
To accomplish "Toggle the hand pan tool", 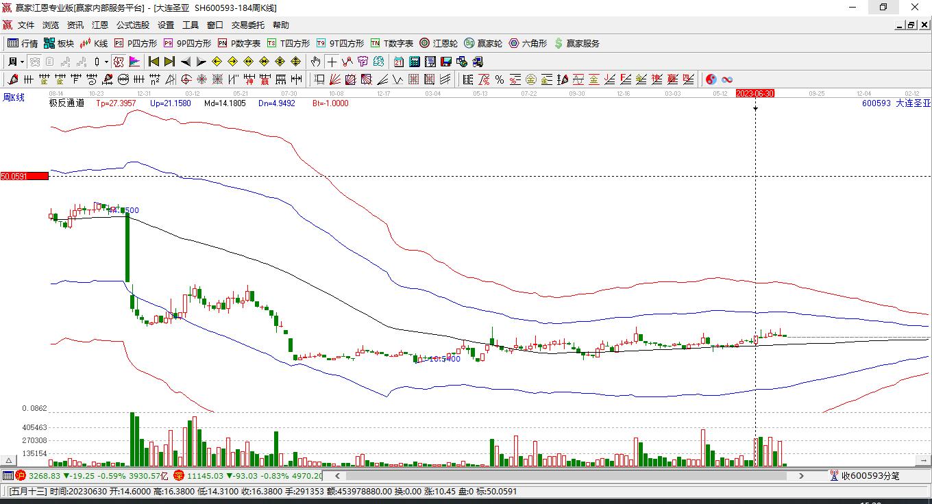I will 315,62.
